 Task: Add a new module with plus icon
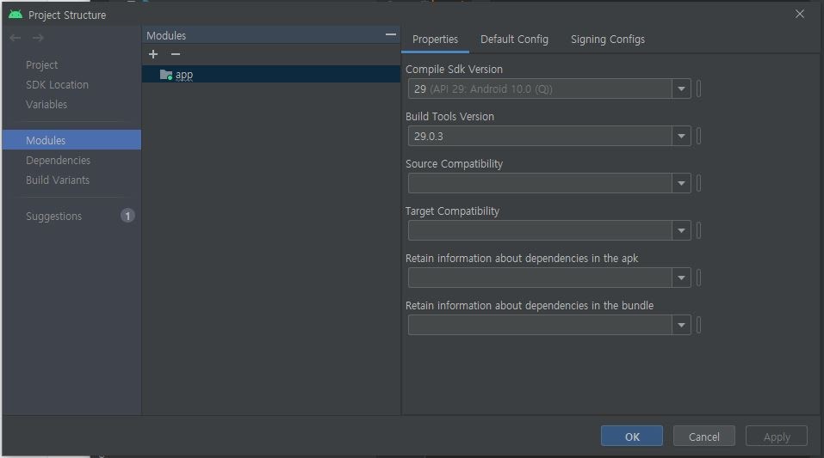153,54
